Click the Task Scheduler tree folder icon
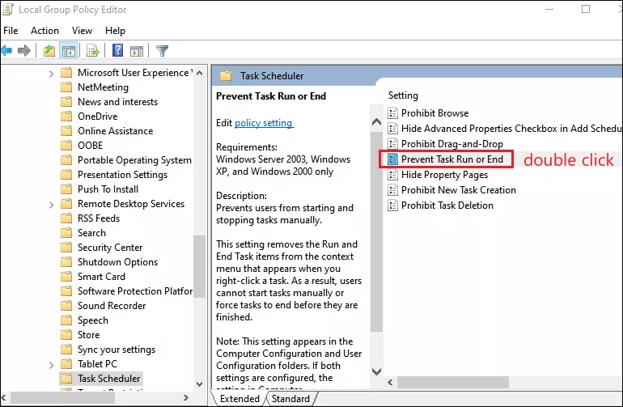This screenshot has height=407, width=623. coord(66,379)
